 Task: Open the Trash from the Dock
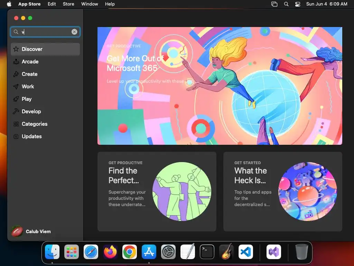click(302, 252)
